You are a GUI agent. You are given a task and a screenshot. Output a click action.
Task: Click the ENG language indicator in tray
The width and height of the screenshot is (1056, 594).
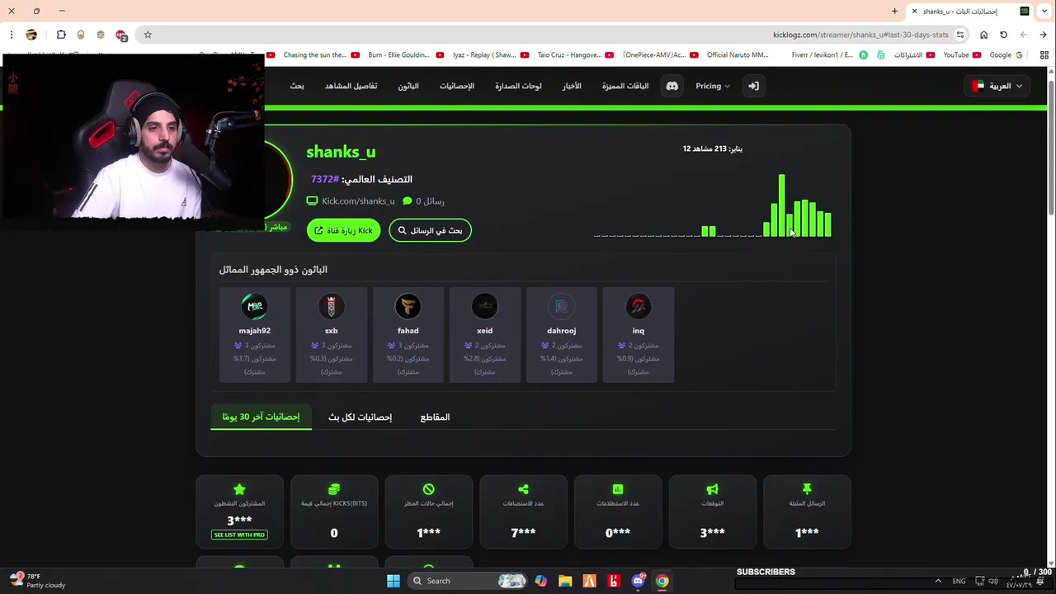click(959, 581)
